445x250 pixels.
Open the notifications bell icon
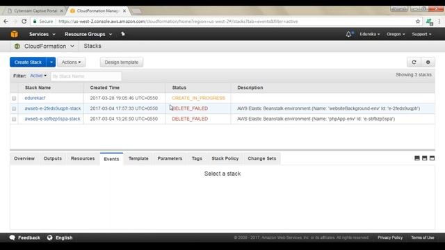coord(349,34)
